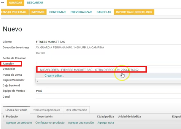
Task: Discard changes with DESCARTAR
Action: (35, 3)
